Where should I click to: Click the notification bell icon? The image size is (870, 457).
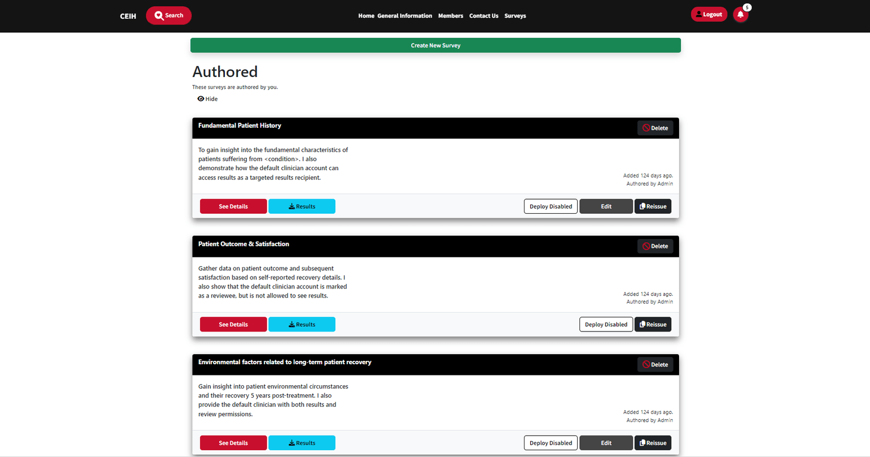click(x=740, y=15)
